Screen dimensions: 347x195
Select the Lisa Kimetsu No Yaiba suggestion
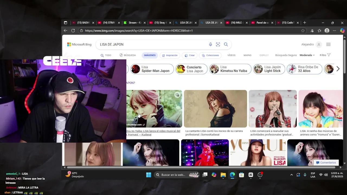(x=230, y=69)
